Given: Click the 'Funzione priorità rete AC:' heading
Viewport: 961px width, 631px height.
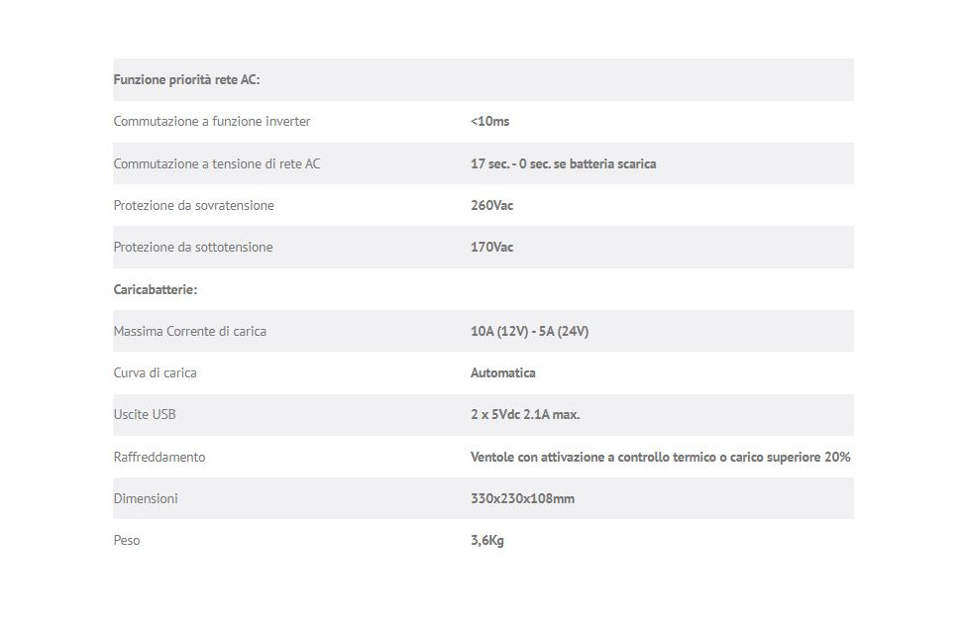Looking at the screenshot, I should [x=186, y=79].
